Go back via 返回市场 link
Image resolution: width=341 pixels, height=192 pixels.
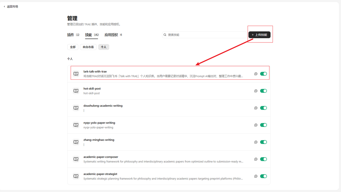(11, 6)
